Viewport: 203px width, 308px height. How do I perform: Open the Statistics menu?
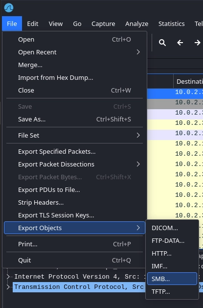171,24
